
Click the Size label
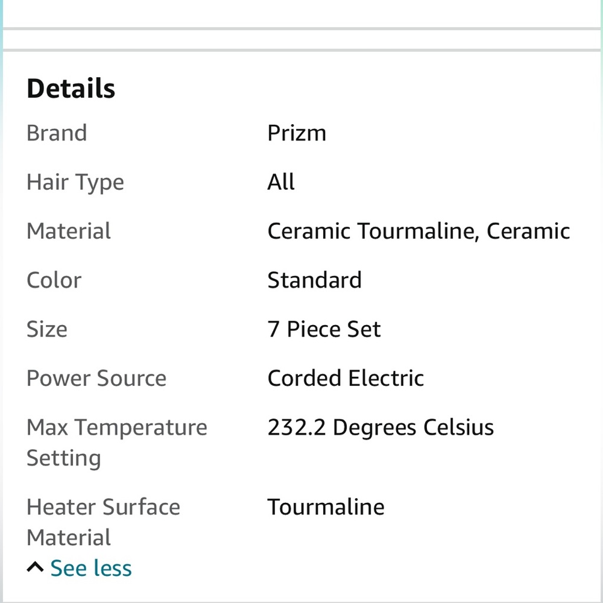pyautogui.click(x=47, y=329)
